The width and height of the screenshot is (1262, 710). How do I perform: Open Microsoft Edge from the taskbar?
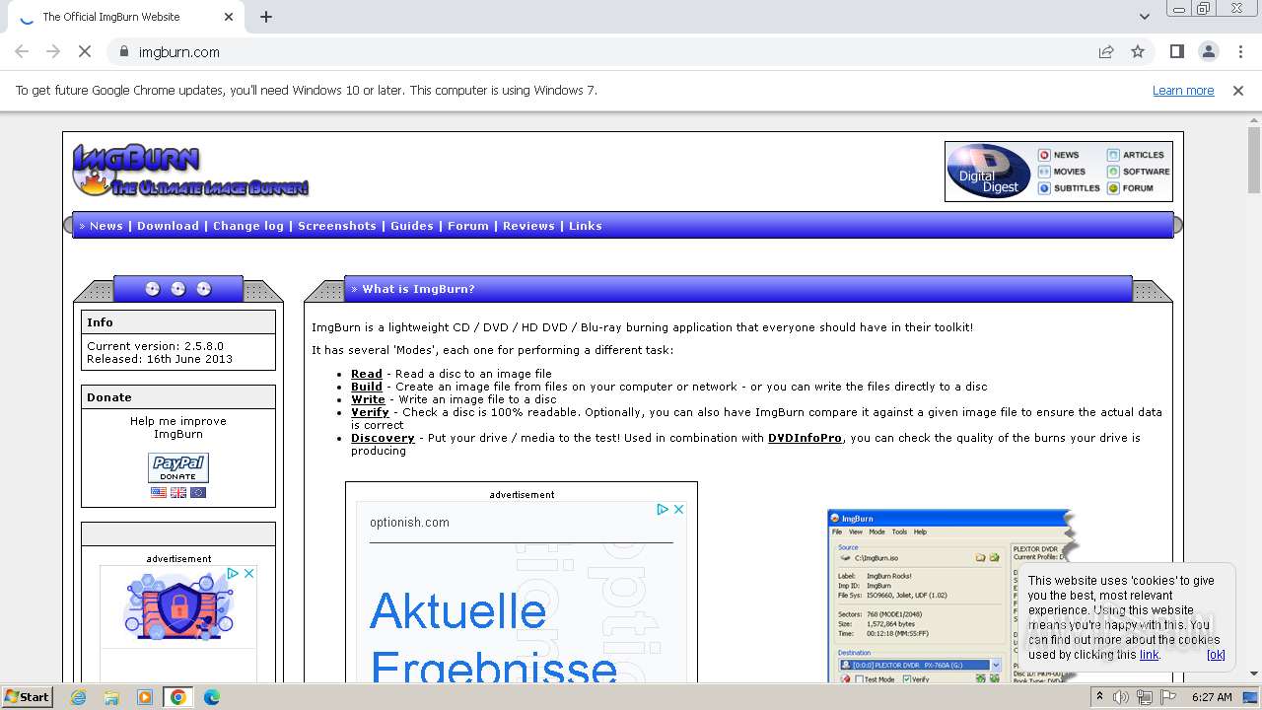point(211,697)
